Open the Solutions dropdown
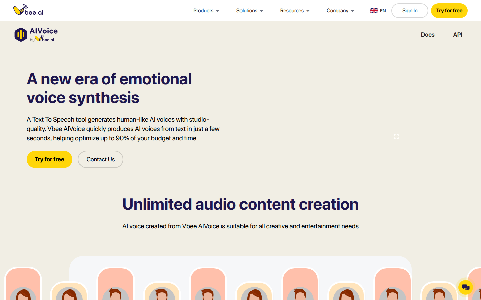 (x=250, y=11)
